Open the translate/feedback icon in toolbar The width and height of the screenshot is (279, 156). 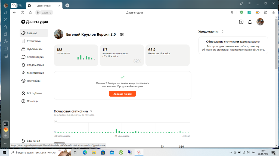pos(265,12)
